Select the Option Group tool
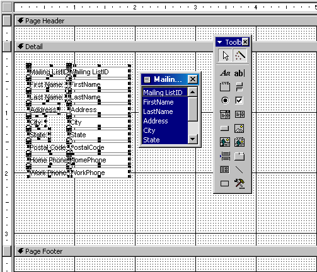The image size is (317, 272). point(225,87)
